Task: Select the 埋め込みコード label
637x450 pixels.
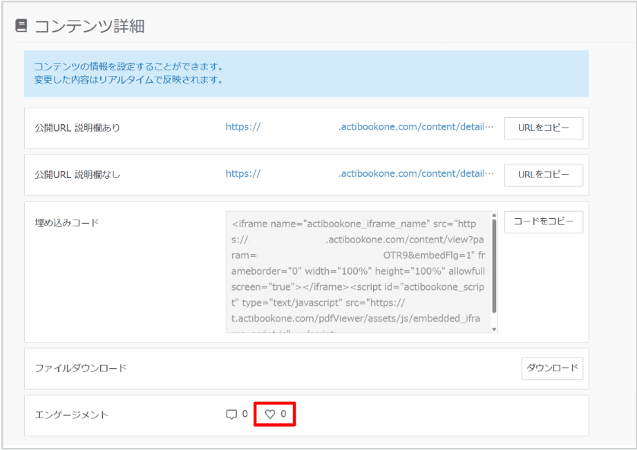Action: (x=67, y=223)
